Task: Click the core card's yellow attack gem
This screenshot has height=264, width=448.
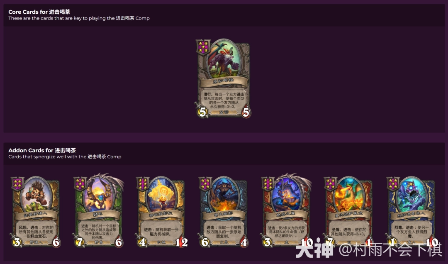Action: pos(202,112)
